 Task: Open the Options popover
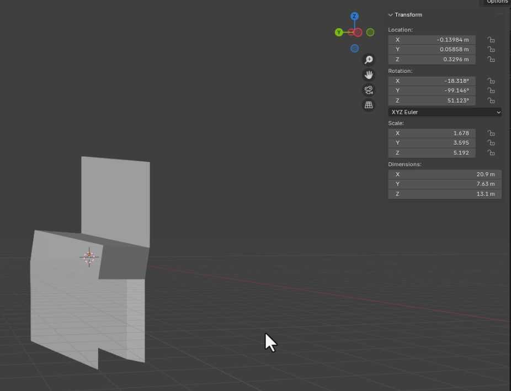coord(497,2)
